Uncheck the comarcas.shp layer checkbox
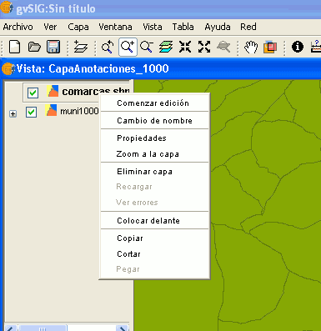Image resolution: width=321 pixels, height=331 pixels. point(33,93)
